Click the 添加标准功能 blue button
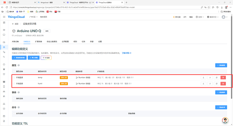233x126 pixels. [19, 58]
